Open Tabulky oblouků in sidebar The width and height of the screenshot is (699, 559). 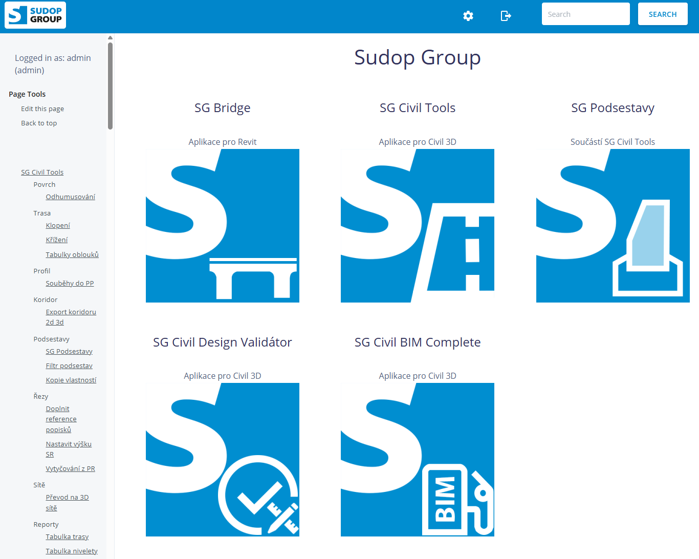point(72,255)
